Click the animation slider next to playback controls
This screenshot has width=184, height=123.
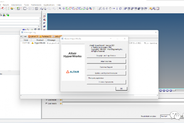pos(174,90)
